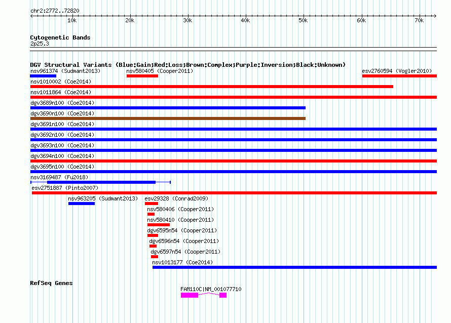The height and width of the screenshot is (323, 451).
Task: Click the 70k ruler mark
Action: pos(419,20)
